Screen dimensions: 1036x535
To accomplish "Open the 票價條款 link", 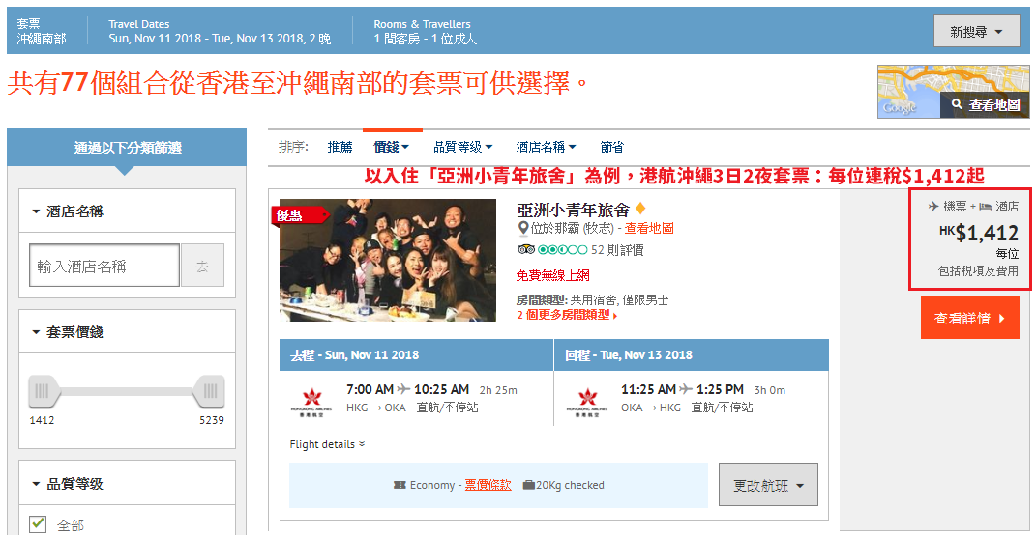I will coord(488,485).
